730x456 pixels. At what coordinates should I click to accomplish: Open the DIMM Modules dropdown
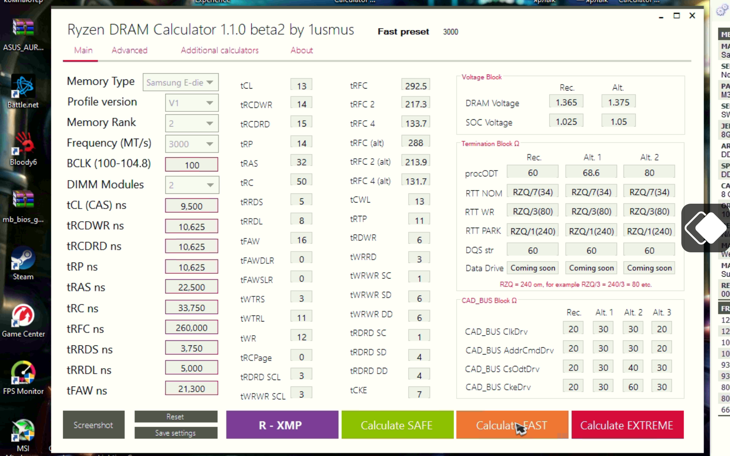coord(192,185)
